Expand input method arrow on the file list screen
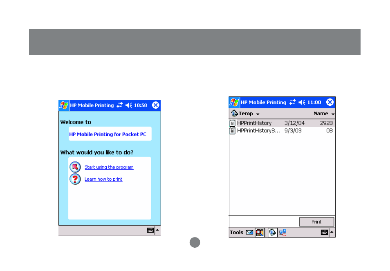Screen dimensions: 390x271 332,232
